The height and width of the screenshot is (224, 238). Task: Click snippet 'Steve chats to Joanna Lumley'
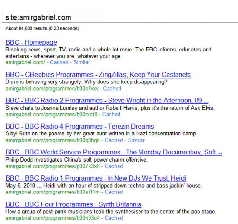tap(110, 108)
